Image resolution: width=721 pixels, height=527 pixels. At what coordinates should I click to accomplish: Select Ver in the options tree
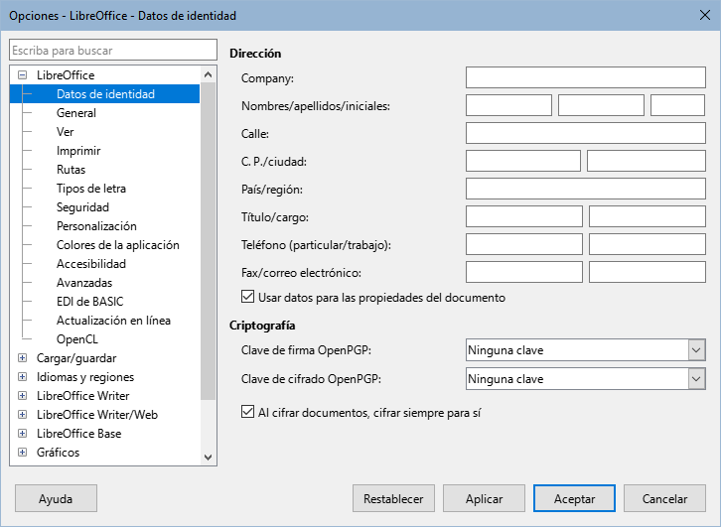65,131
